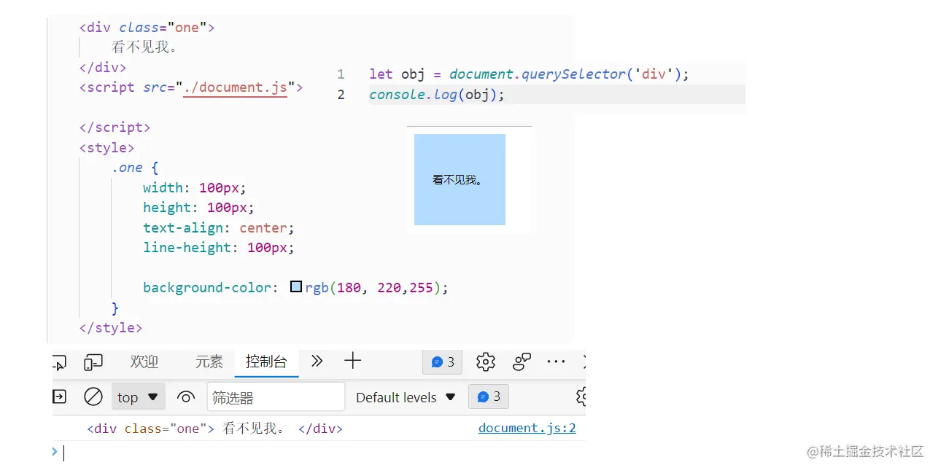Switch to the 欢迎 tab
Image resolution: width=938 pixels, height=473 pixels.
tap(144, 361)
